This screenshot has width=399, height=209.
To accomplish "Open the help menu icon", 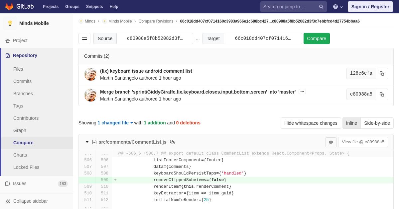I will point(338,7).
